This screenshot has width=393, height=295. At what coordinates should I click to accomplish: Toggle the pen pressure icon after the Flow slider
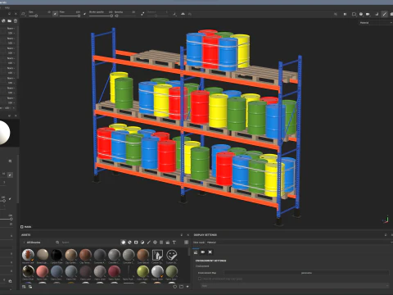(x=84, y=14)
